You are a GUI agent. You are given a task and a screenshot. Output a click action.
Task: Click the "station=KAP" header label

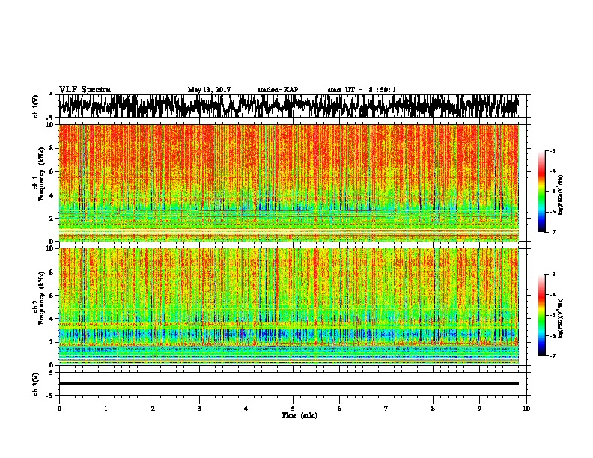[278, 90]
